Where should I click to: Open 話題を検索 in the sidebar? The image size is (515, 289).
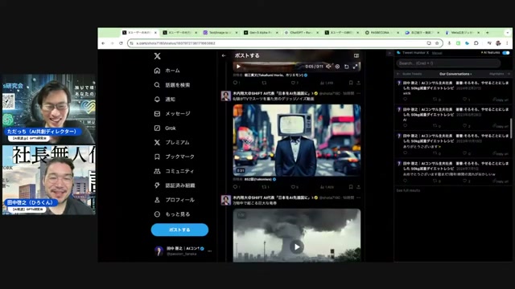pos(172,85)
